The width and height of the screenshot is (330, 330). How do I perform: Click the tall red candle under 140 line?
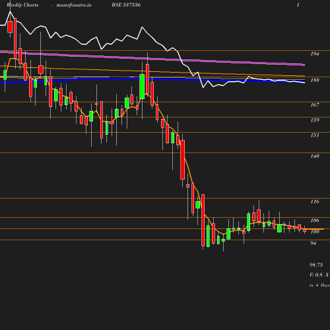(x=182, y=160)
